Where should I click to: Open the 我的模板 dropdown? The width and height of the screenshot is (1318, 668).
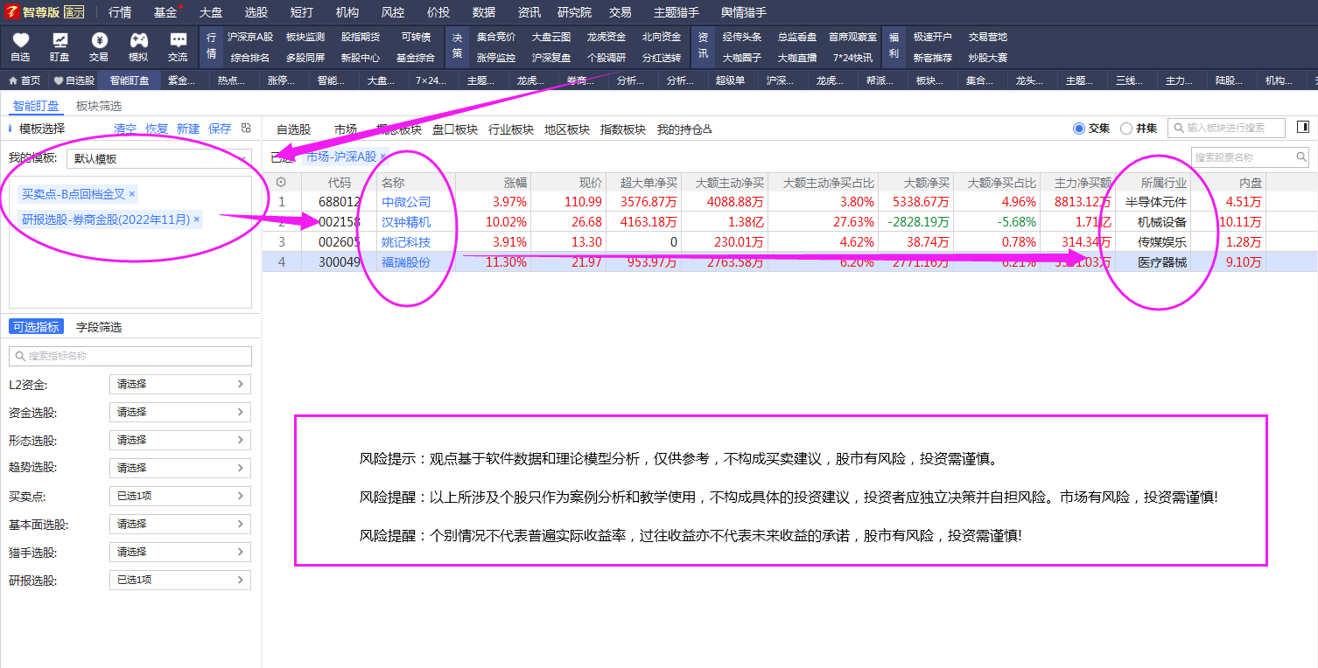pos(159,158)
